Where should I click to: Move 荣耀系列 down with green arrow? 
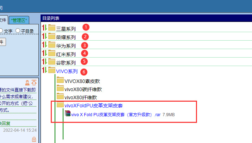pos(46,36)
